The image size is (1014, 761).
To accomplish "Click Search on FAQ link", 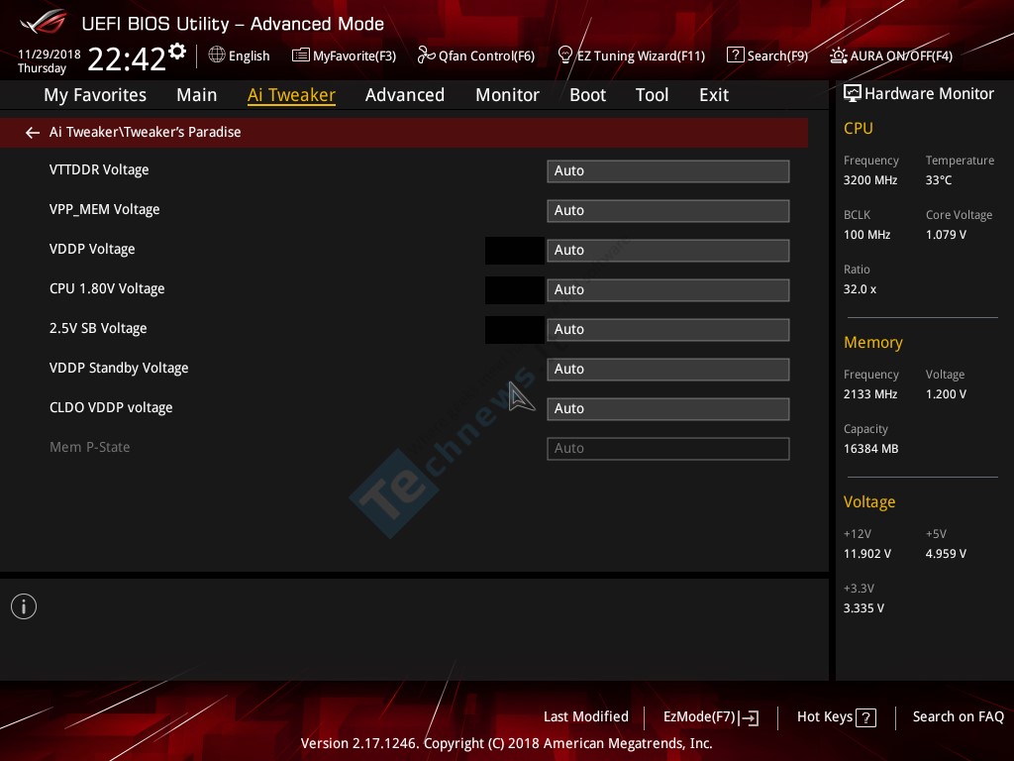I will [x=958, y=717].
